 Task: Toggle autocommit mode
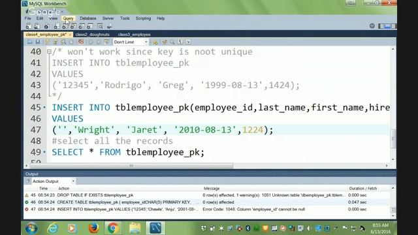(106, 42)
